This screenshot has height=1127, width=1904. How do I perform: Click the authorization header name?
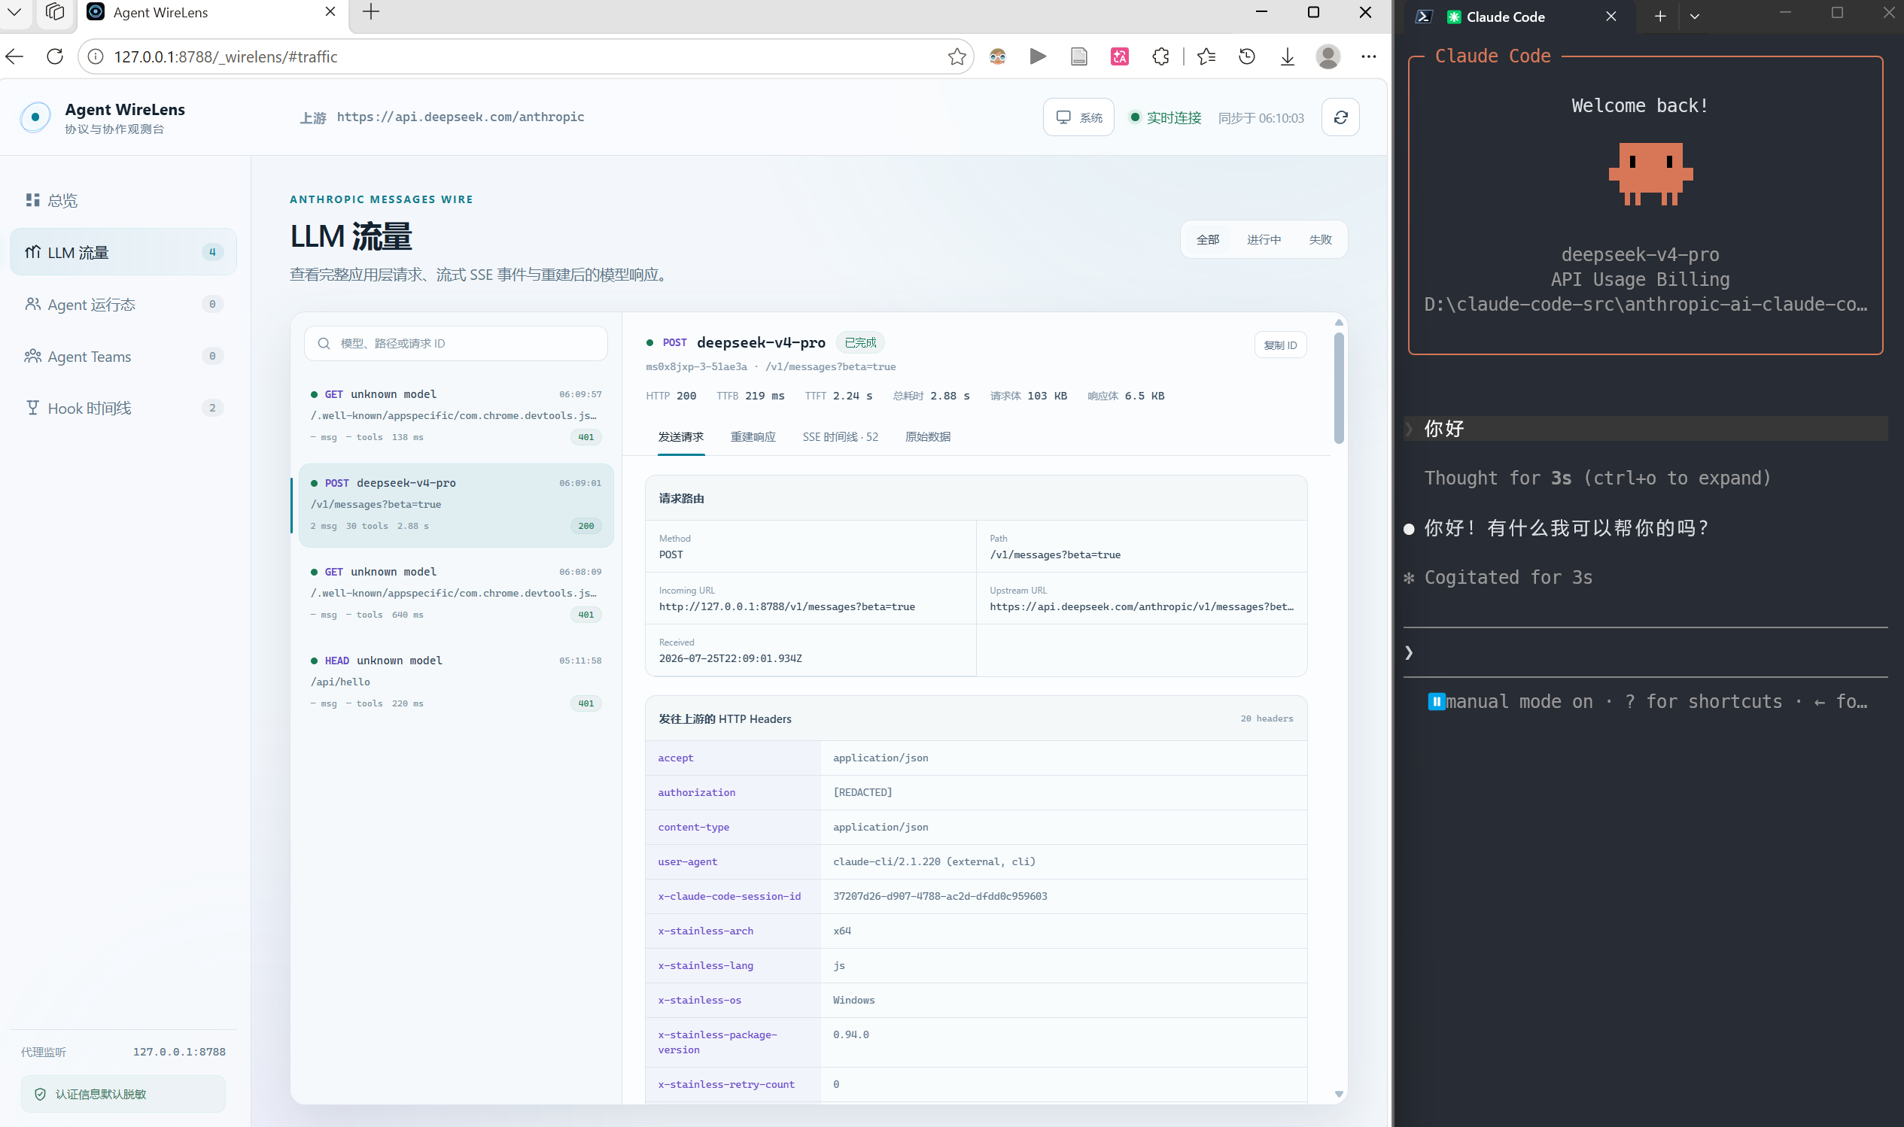click(696, 792)
